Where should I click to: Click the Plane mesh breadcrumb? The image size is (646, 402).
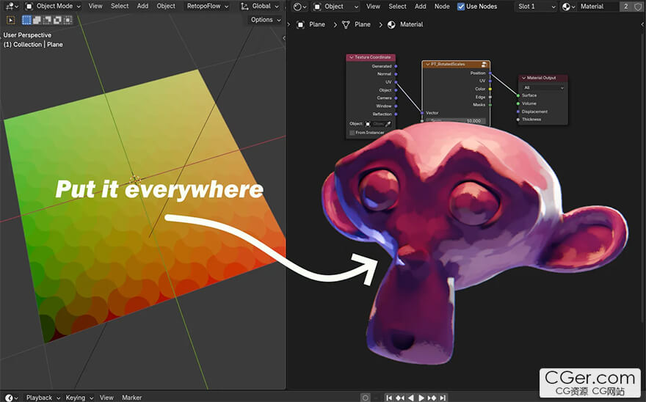363,25
